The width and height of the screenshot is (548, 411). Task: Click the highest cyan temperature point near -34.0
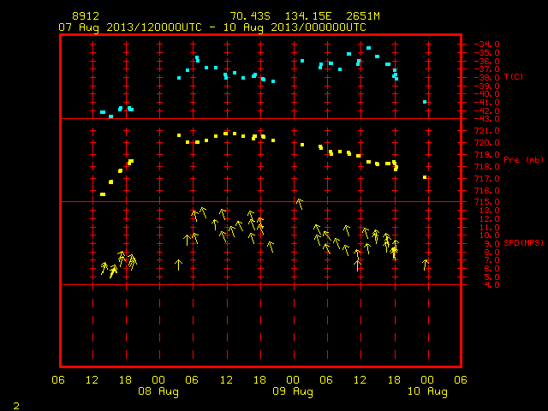pyautogui.click(x=368, y=48)
